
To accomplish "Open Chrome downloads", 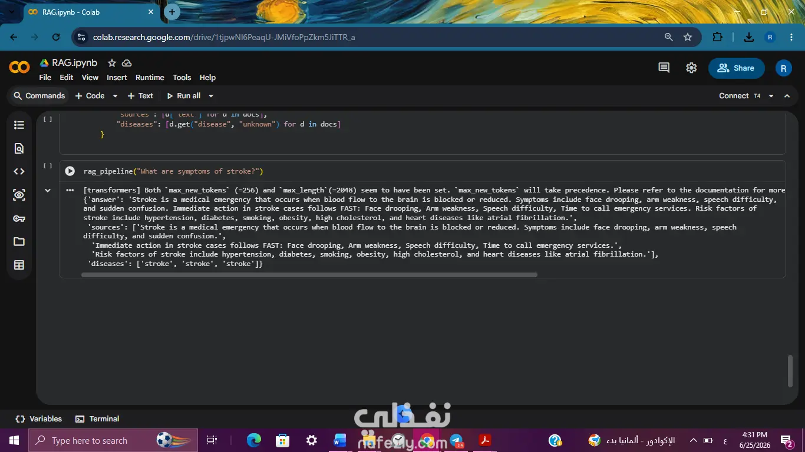I will click(748, 37).
